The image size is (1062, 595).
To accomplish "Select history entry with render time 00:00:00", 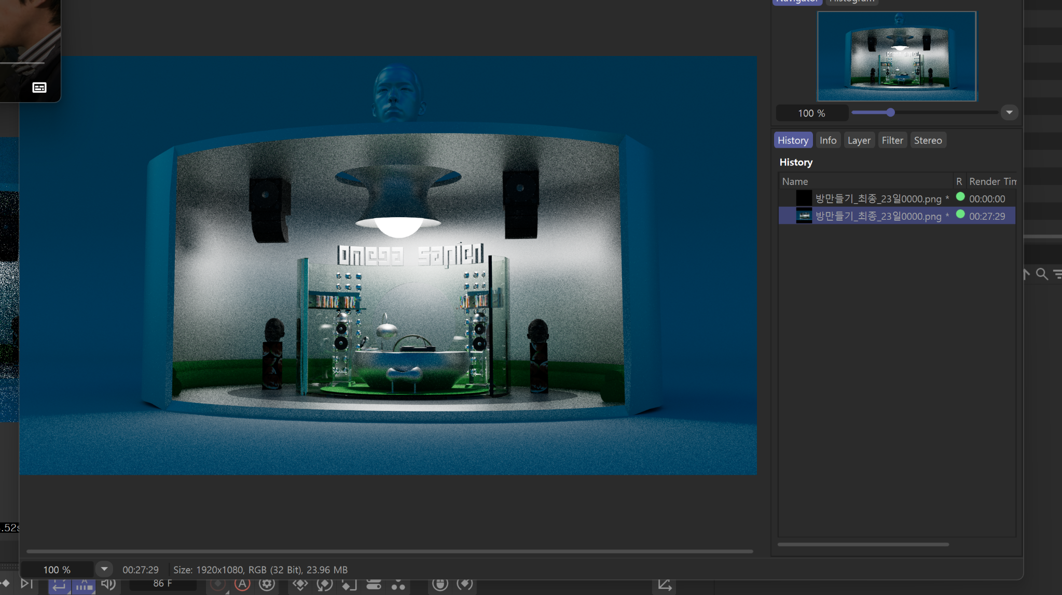I will coord(897,199).
